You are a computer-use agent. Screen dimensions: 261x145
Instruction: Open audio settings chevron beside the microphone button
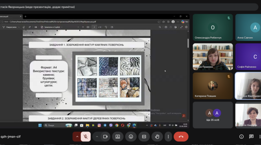[x=77, y=137]
